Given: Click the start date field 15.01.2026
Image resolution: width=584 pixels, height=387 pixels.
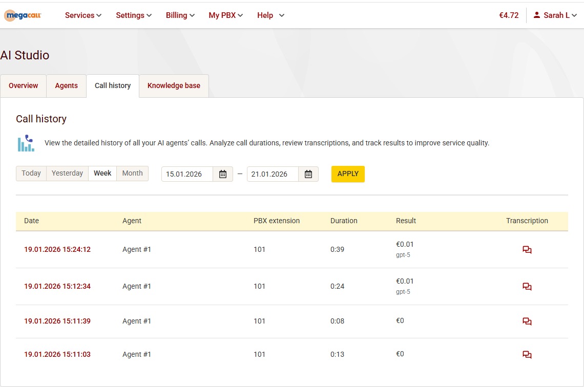Looking at the screenshot, I should coord(187,174).
